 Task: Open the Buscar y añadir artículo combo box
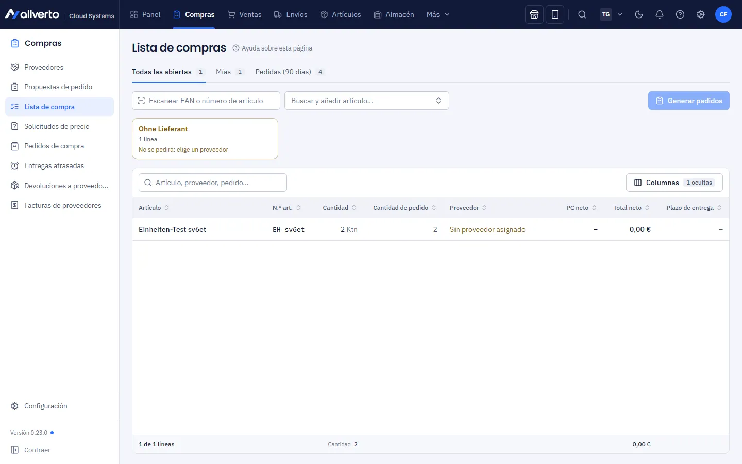[x=367, y=101]
